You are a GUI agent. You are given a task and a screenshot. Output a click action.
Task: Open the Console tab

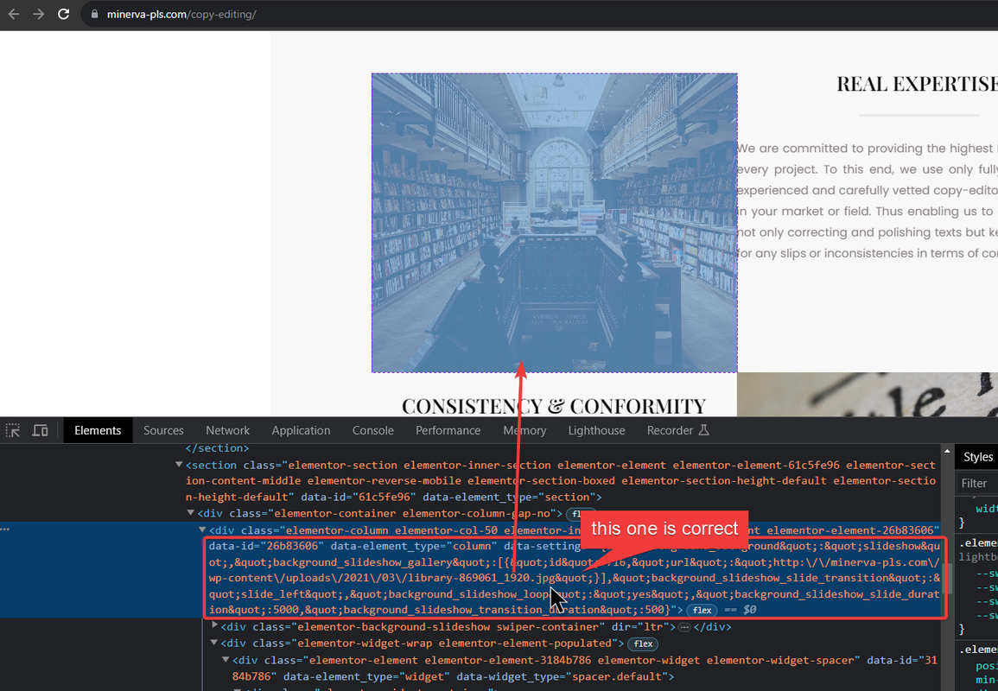tap(373, 431)
